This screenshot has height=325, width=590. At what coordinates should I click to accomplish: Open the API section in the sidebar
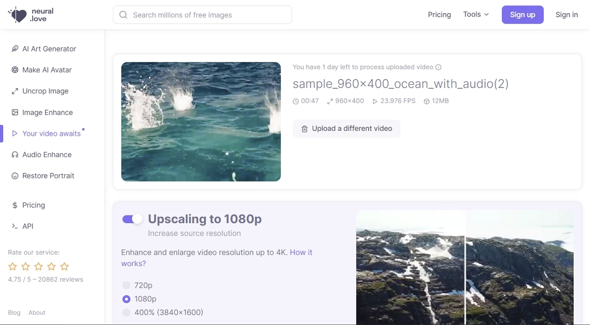(x=27, y=226)
